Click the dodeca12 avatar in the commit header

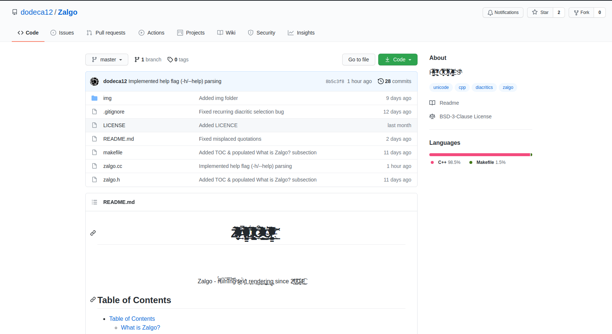point(94,82)
